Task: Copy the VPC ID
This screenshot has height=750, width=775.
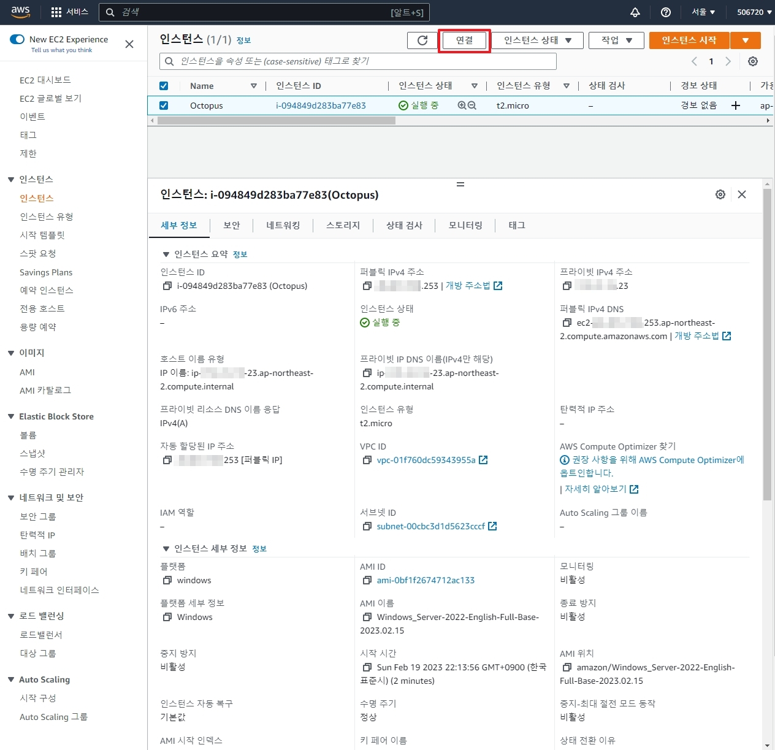Action: [x=367, y=460]
